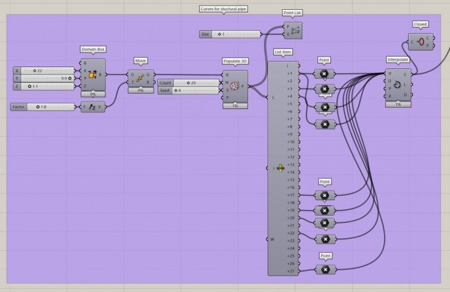Click the Closed component icon
This screenshot has width=450, height=292.
click(420, 42)
